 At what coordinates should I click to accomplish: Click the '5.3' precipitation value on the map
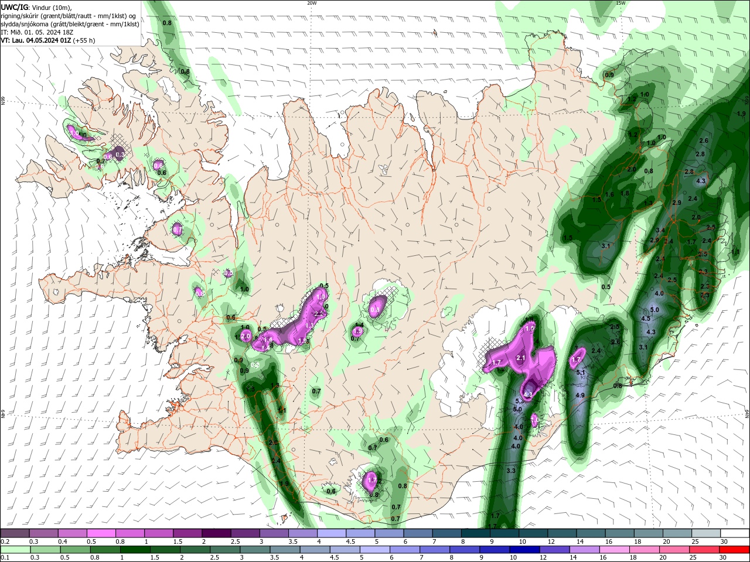pos(519,401)
